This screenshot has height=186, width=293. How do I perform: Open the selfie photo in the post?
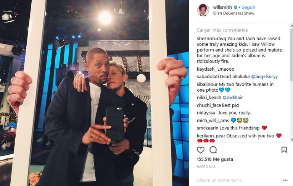click(x=94, y=93)
